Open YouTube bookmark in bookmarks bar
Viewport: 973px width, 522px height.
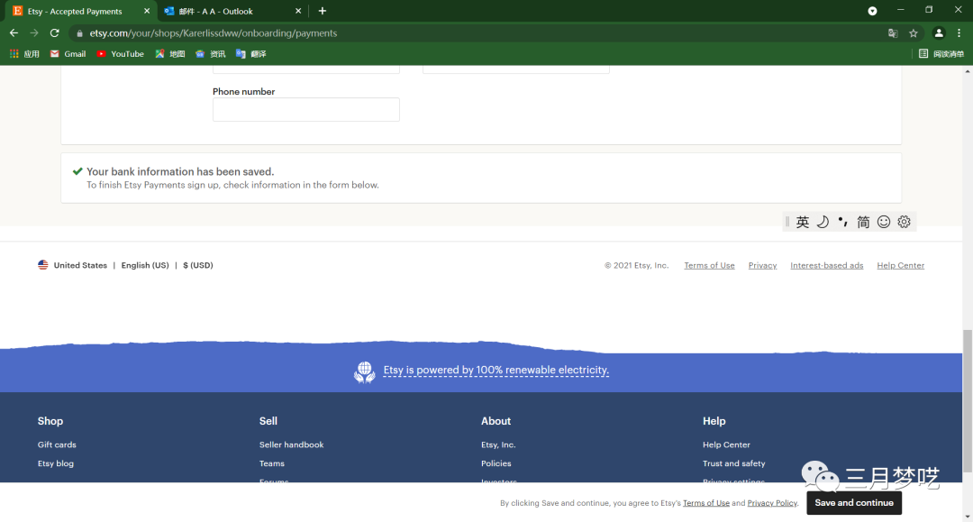pyautogui.click(x=121, y=54)
